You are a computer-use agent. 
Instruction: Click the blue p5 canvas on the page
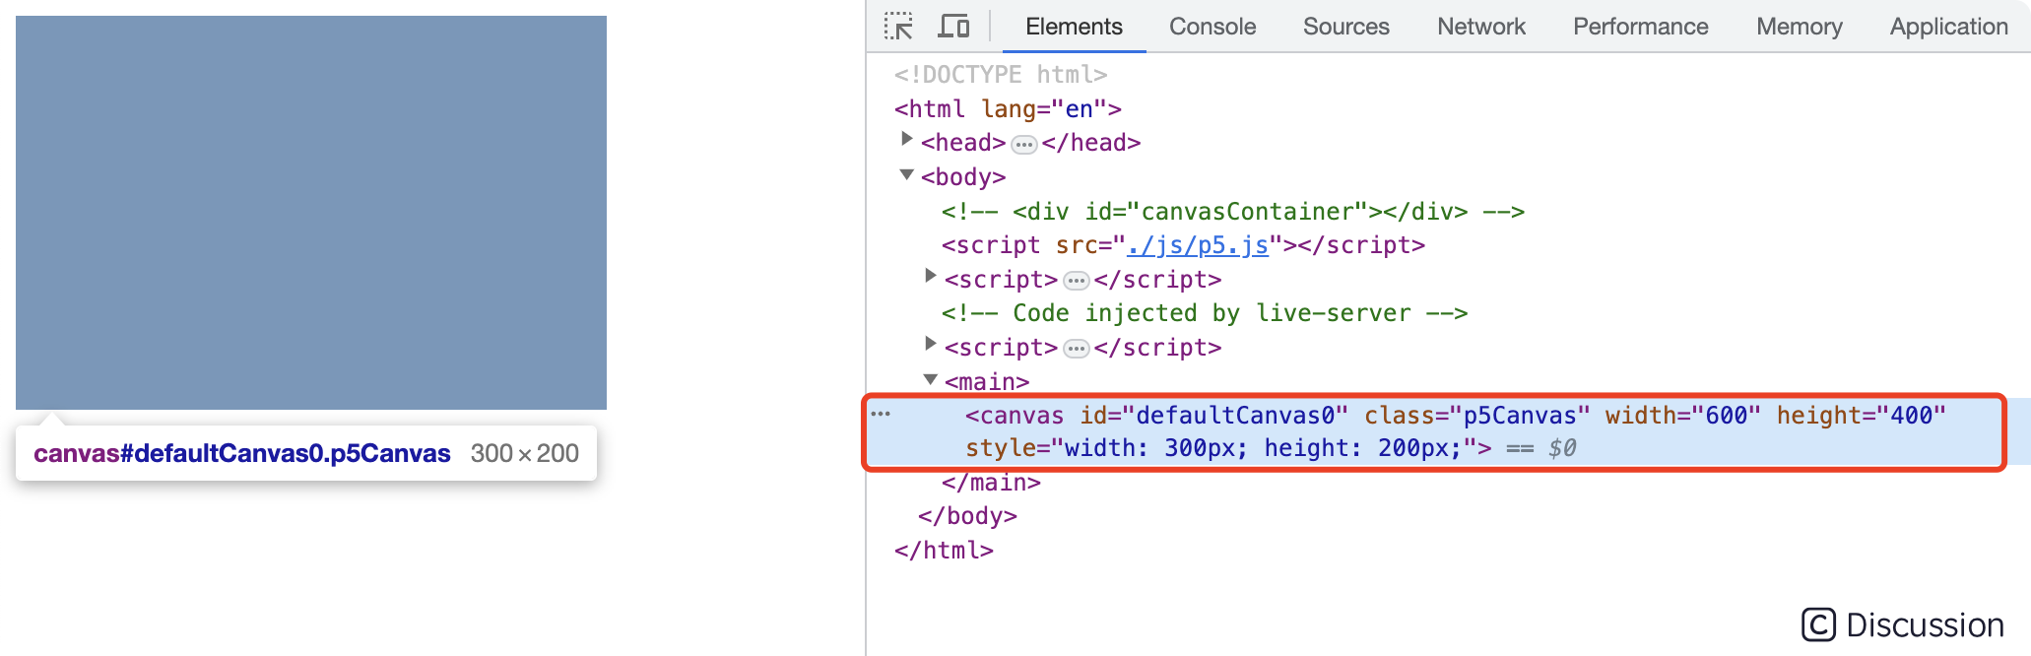tap(311, 213)
